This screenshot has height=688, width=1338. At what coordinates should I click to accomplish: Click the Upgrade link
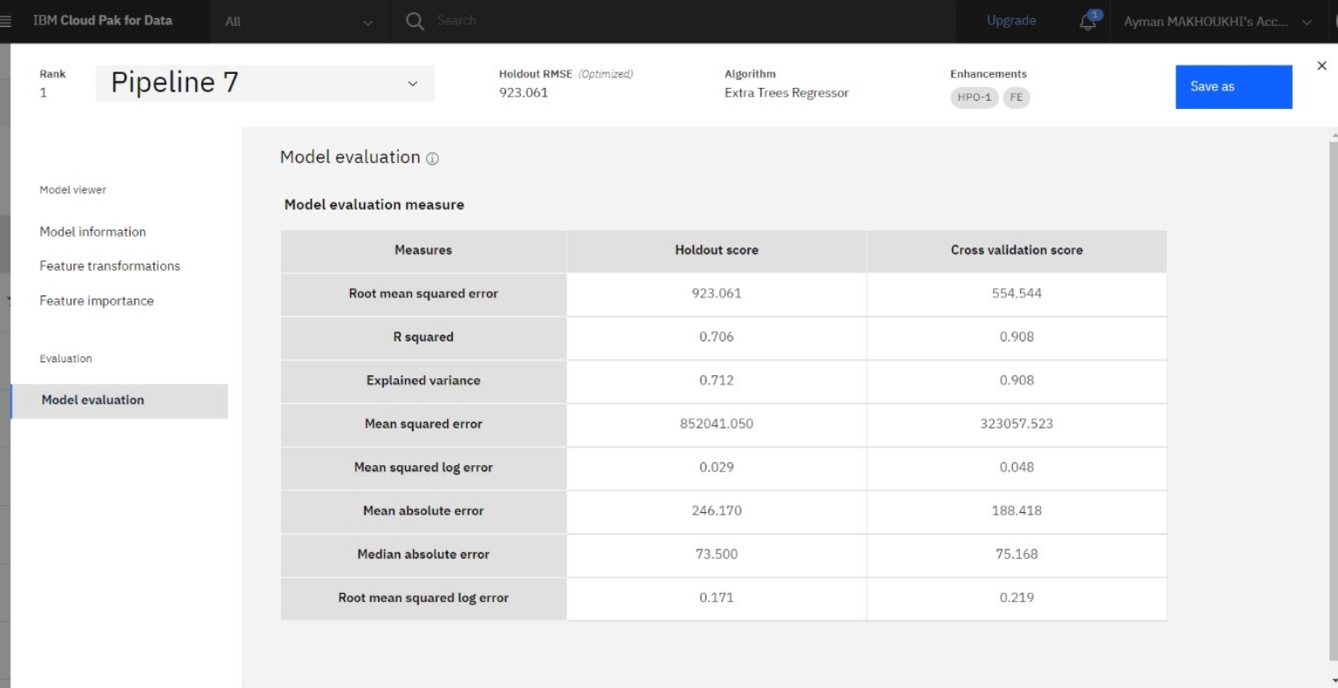click(x=1010, y=21)
